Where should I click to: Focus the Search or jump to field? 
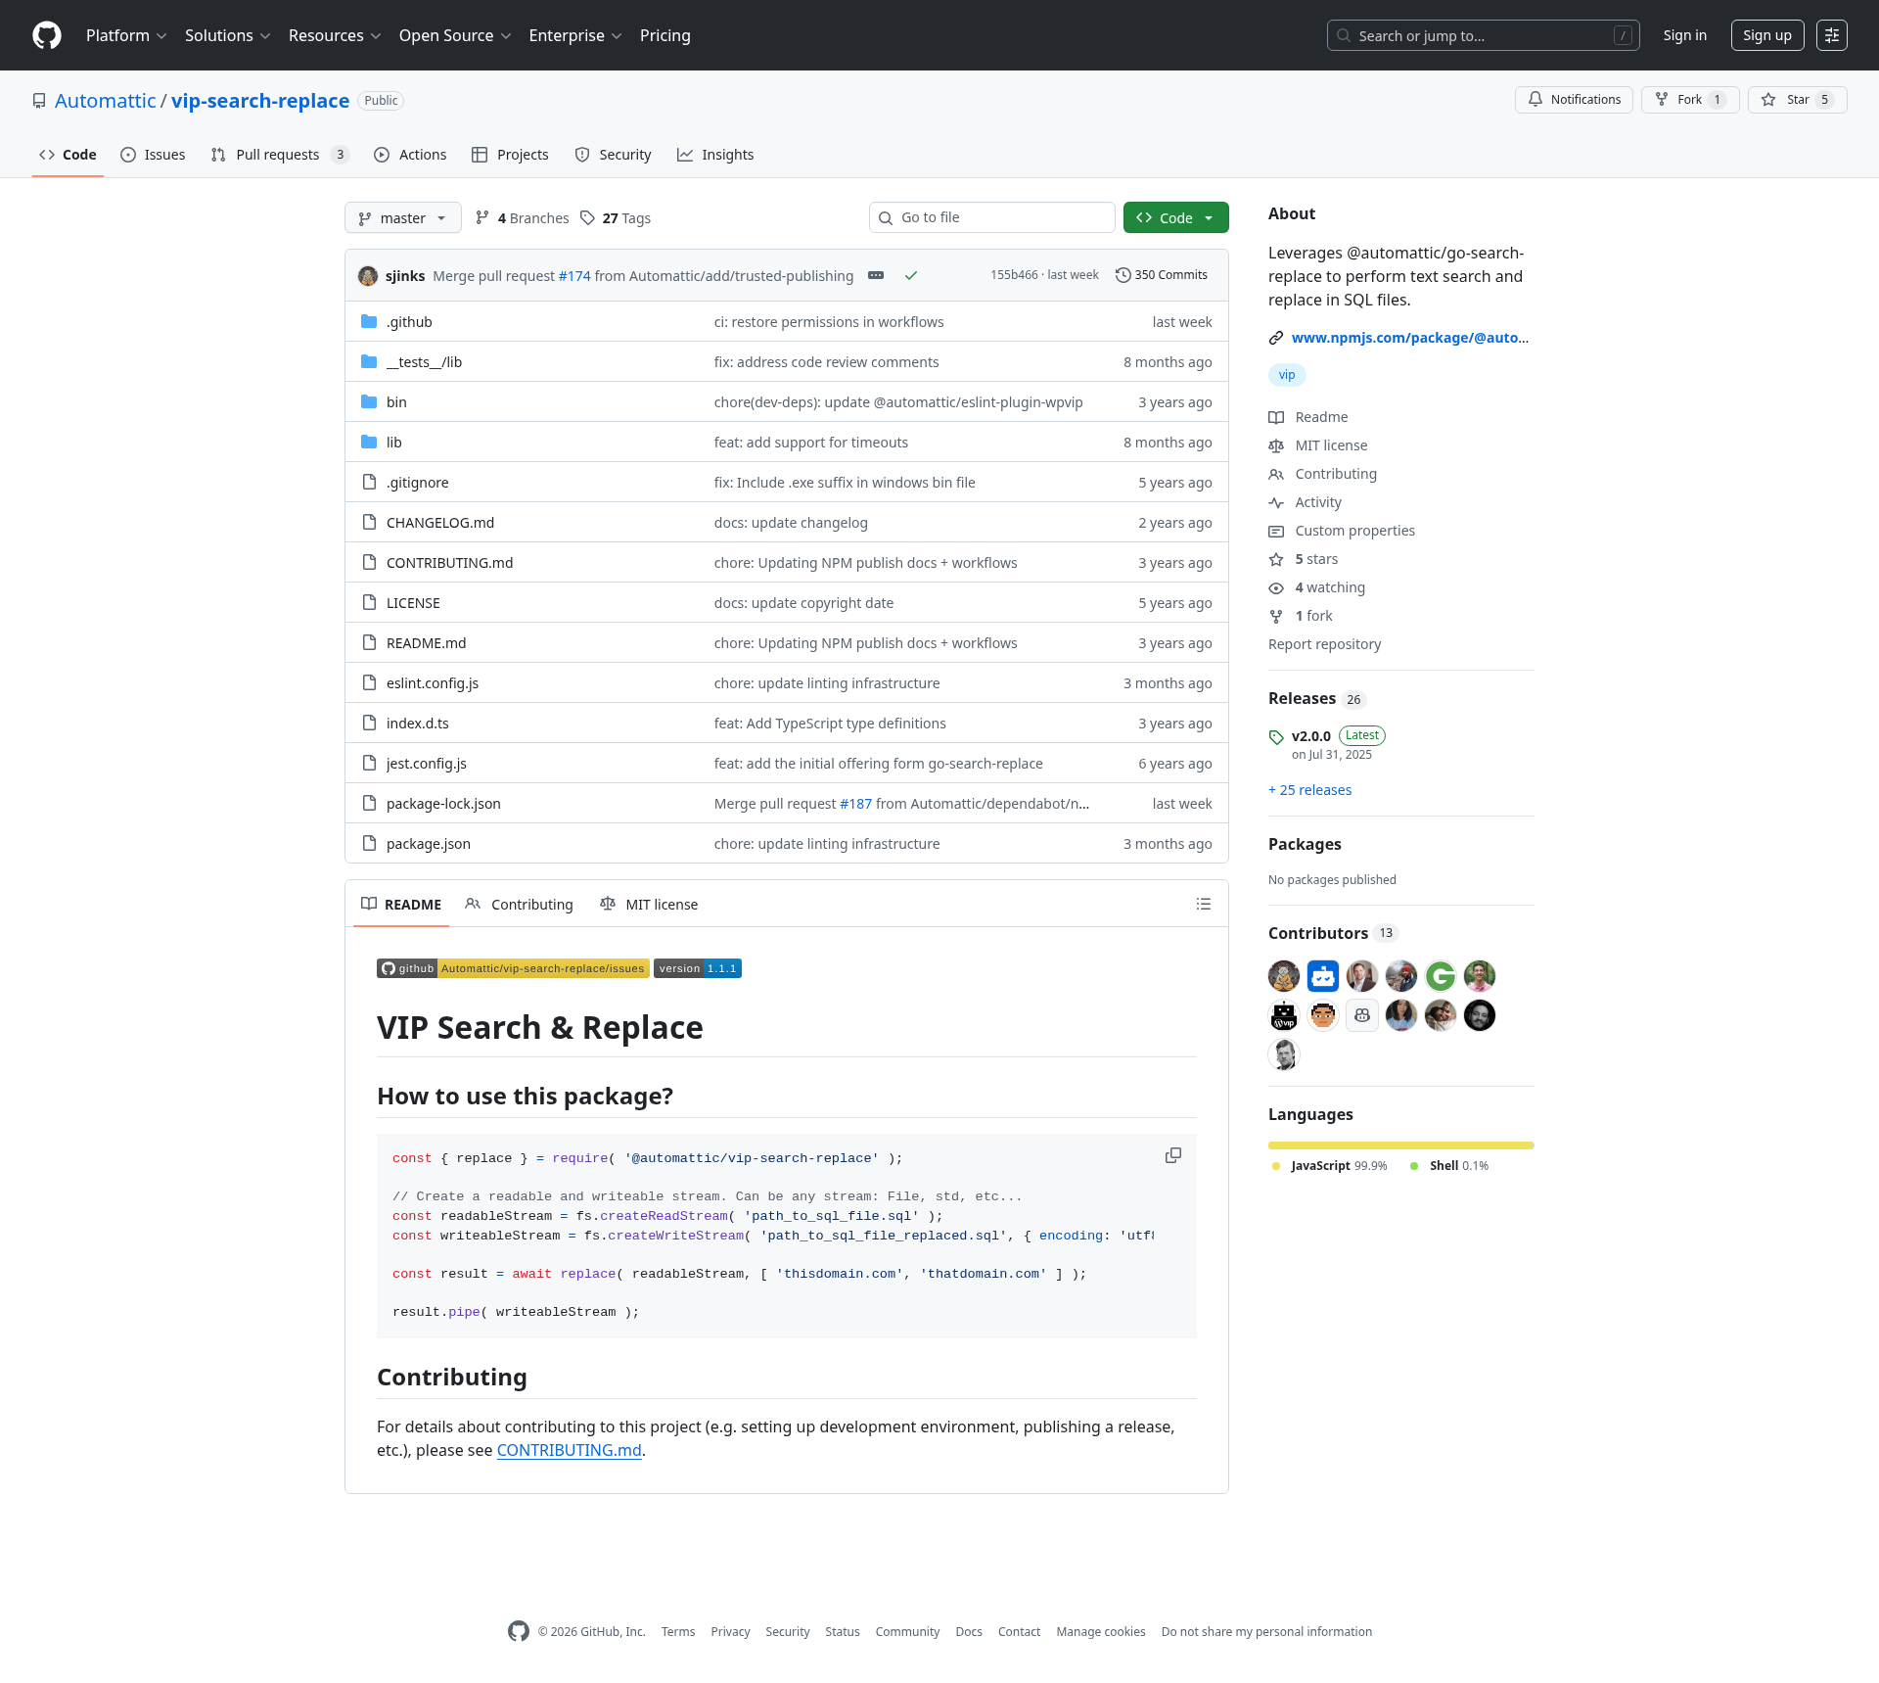pos(1484,35)
